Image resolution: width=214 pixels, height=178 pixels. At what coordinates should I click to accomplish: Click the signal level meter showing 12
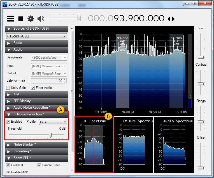click(190, 71)
